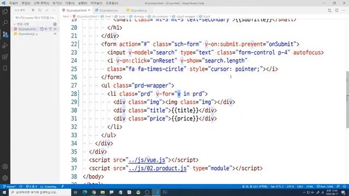
Task: Click the ../js/02.product.js link on line 37
Action: pos(158,168)
